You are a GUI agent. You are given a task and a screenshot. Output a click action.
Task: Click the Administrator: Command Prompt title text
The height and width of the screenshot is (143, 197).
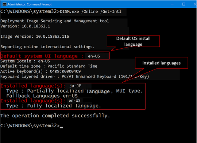pyautogui.click(x=30, y=4)
